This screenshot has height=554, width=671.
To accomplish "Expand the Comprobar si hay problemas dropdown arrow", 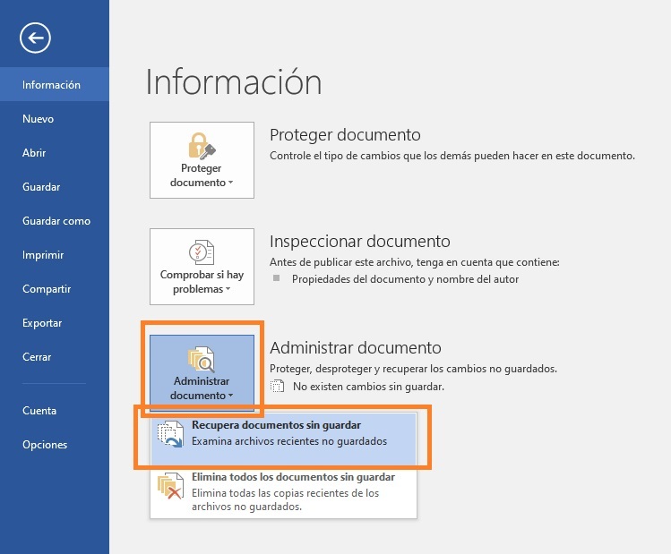I will [x=228, y=290].
